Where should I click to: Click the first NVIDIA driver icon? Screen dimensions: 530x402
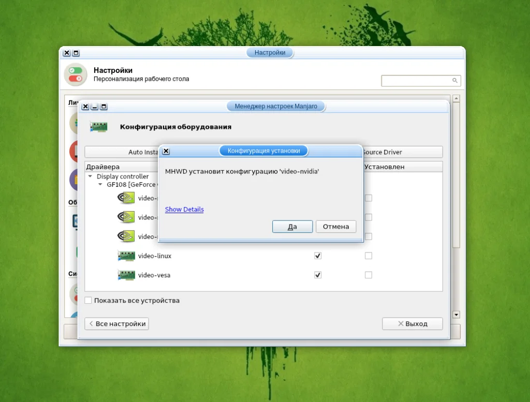[x=126, y=198]
